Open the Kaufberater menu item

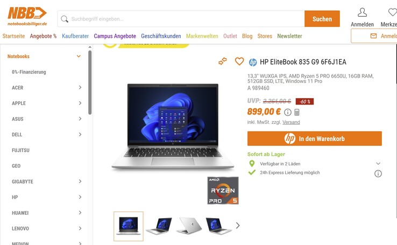click(75, 36)
